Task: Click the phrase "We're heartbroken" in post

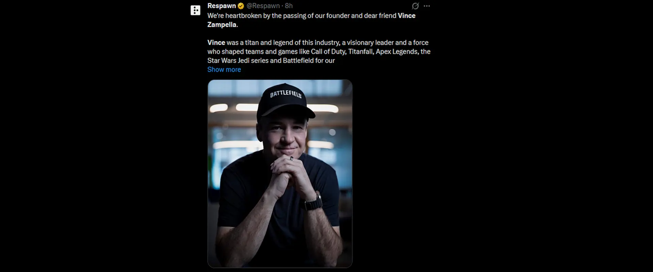Action: pyautogui.click(x=234, y=16)
